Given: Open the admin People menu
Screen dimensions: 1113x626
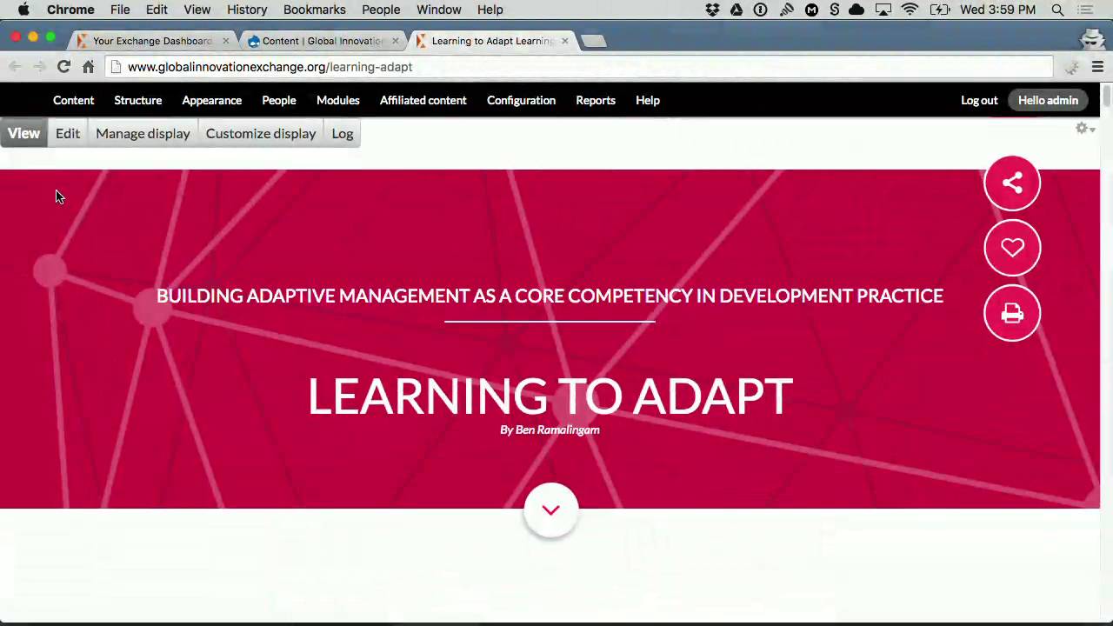Looking at the screenshot, I should [279, 100].
